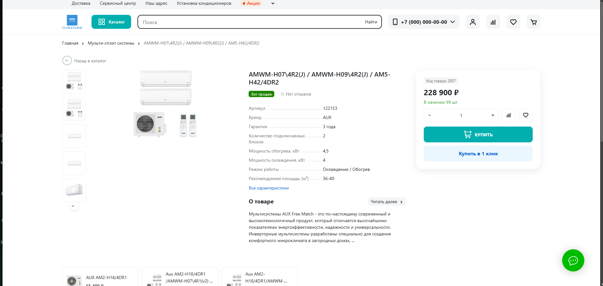Expand the phone number dropdown
Screen dimensions: 603x286
pos(453,22)
